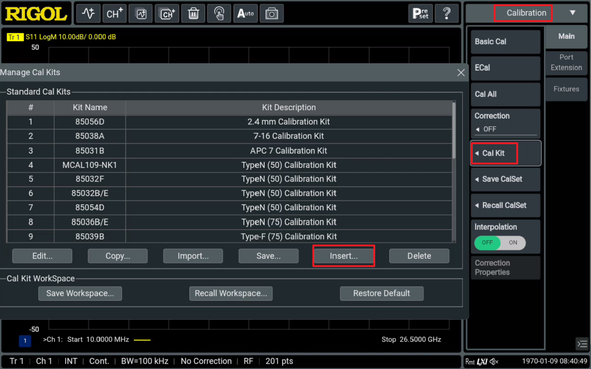Screen dimensions: 591x369
Task: Switch to the Main tab
Action: pyautogui.click(x=566, y=37)
